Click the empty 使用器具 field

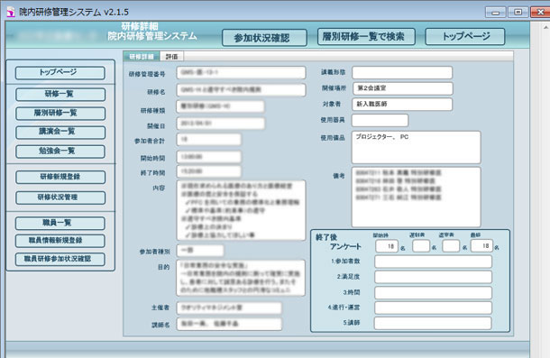[x=380, y=121]
